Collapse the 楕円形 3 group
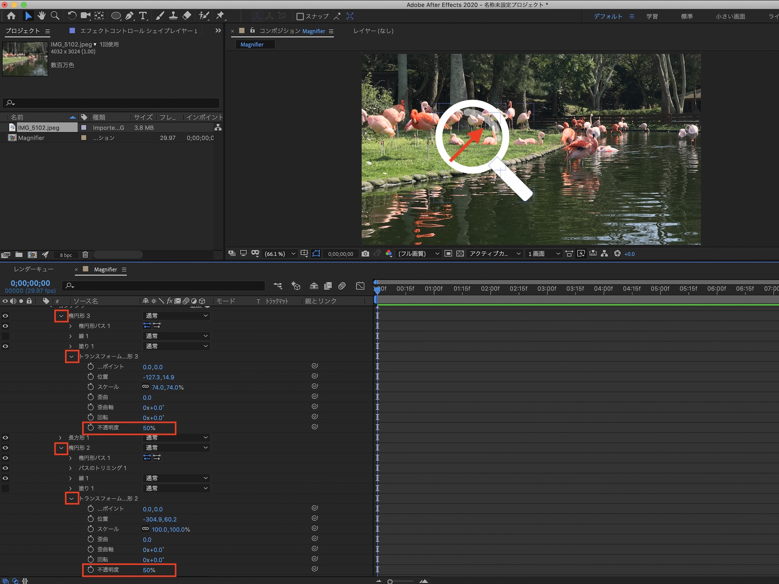The image size is (779, 584). (x=61, y=316)
